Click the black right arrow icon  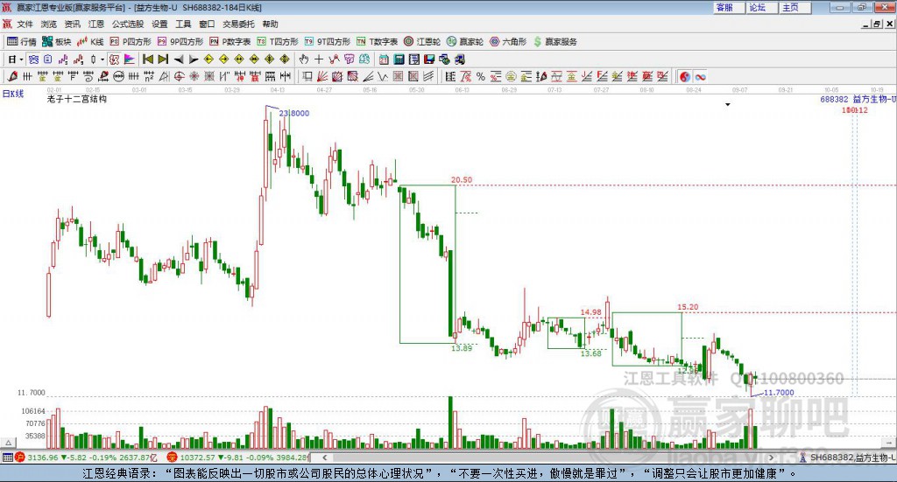[194, 59]
